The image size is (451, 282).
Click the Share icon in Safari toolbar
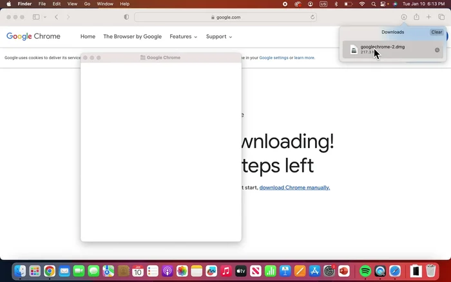pos(417,17)
